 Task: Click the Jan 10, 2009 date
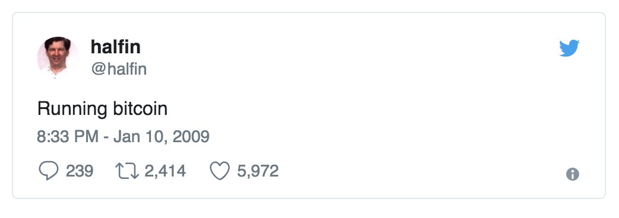(162, 136)
